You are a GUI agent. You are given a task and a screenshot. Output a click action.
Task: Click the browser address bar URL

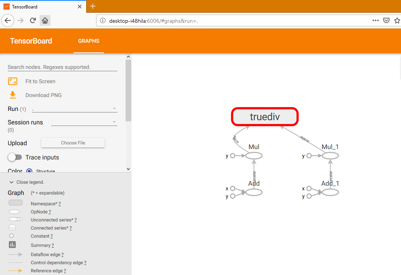(154, 21)
